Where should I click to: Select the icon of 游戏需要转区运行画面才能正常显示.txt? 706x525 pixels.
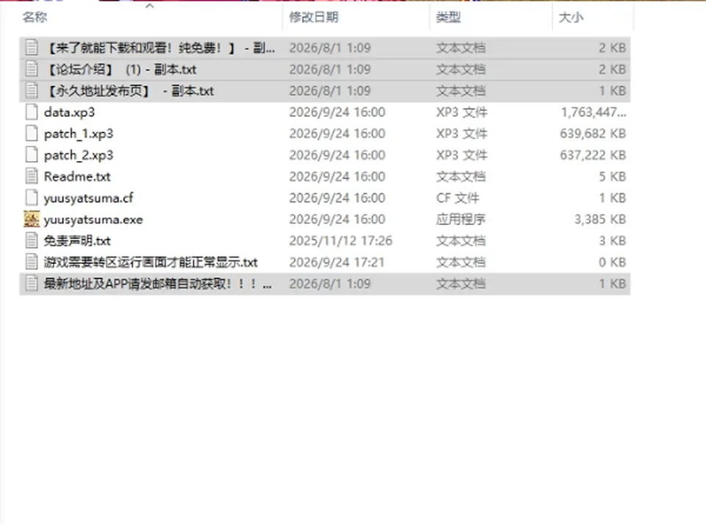pos(32,262)
